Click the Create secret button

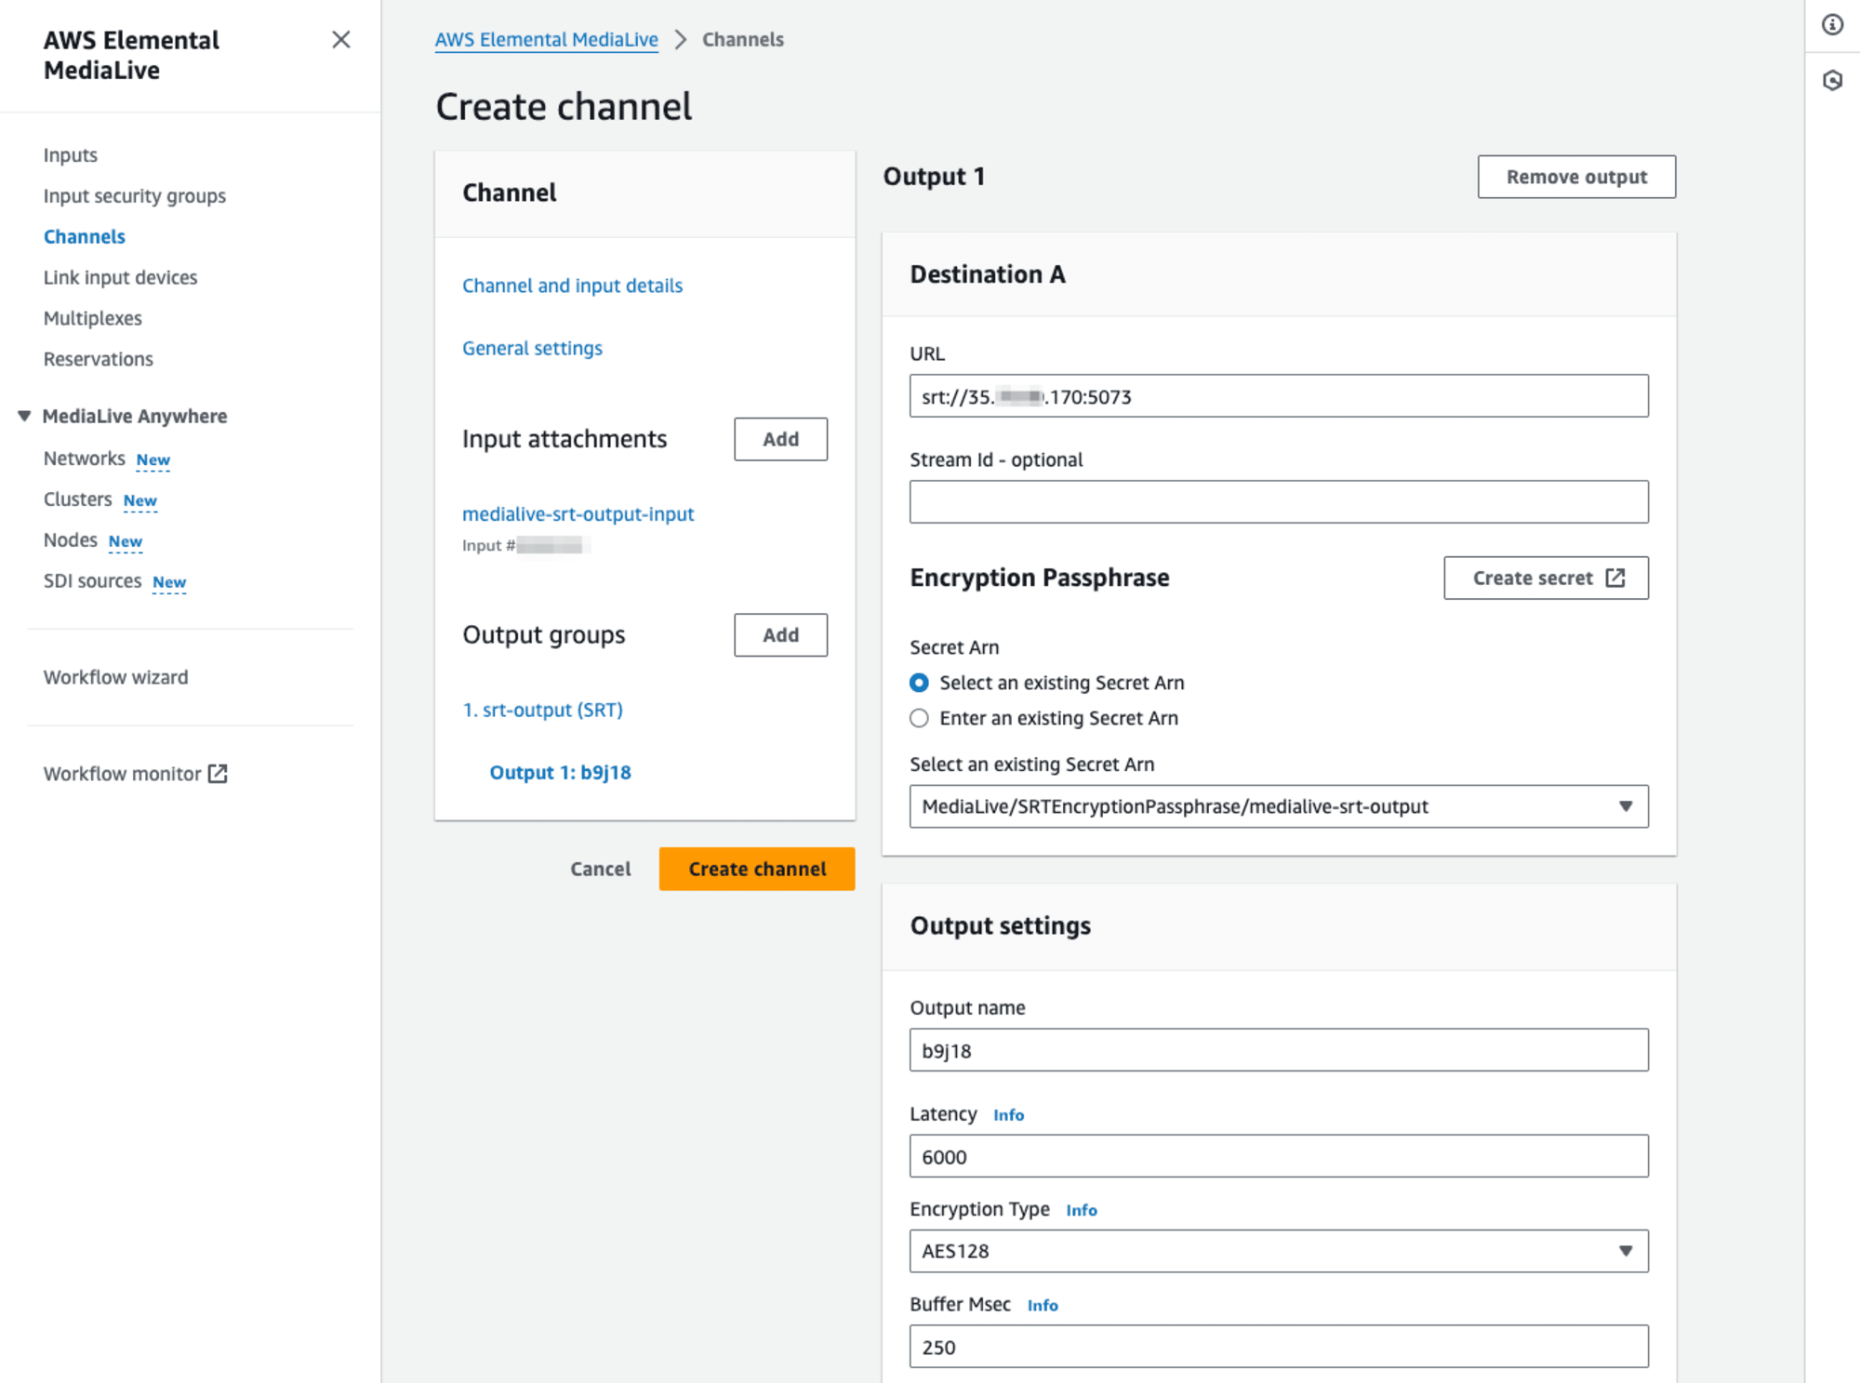point(1547,578)
